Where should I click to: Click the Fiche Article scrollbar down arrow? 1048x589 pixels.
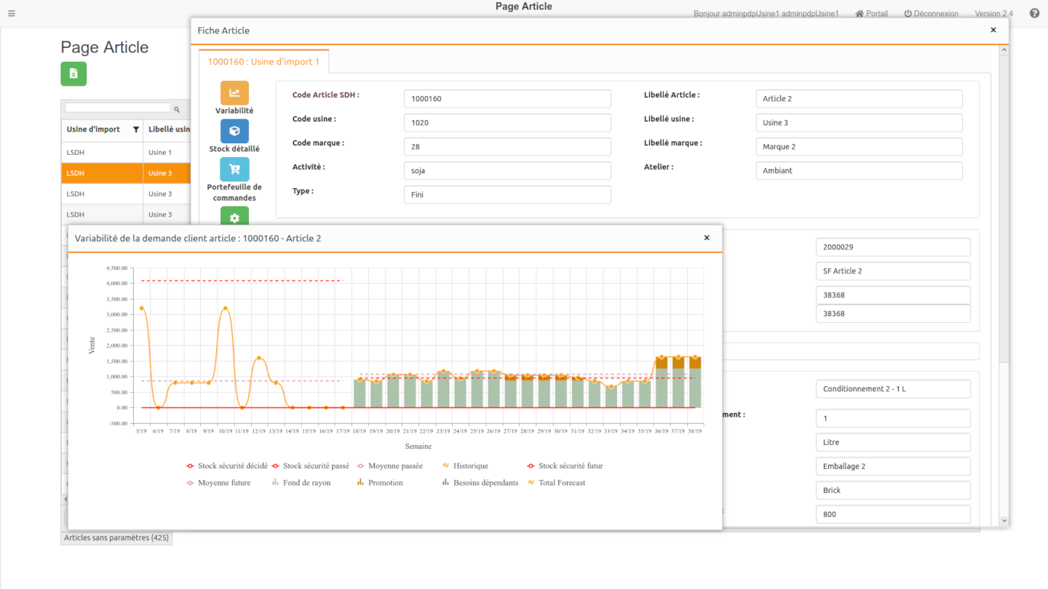coord(1004,521)
